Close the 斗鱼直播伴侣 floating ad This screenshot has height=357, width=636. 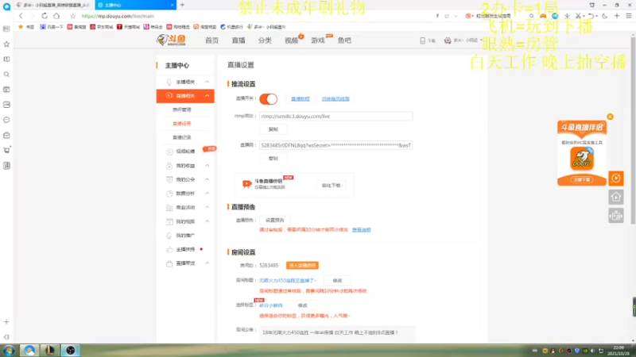(610, 117)
